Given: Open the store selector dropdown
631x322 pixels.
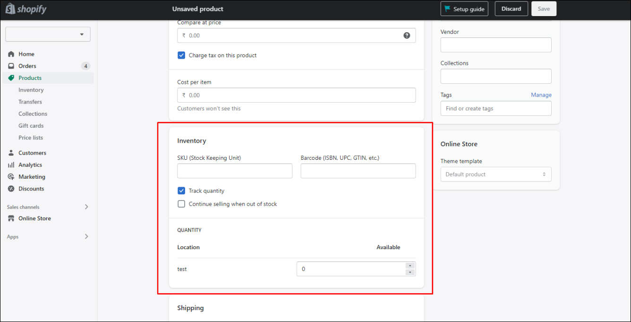Looking at the screenshot, I should 48,35.
